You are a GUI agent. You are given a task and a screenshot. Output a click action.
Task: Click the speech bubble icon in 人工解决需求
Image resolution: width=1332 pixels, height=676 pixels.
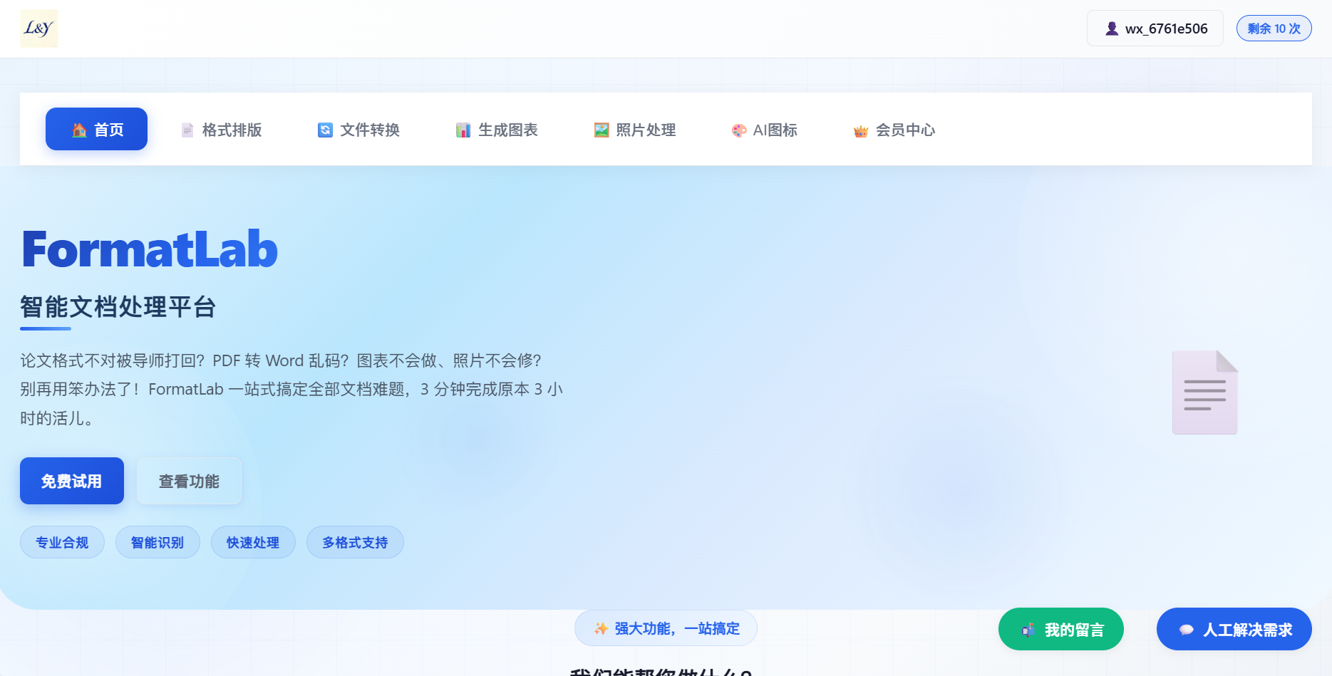point(1187,630)
